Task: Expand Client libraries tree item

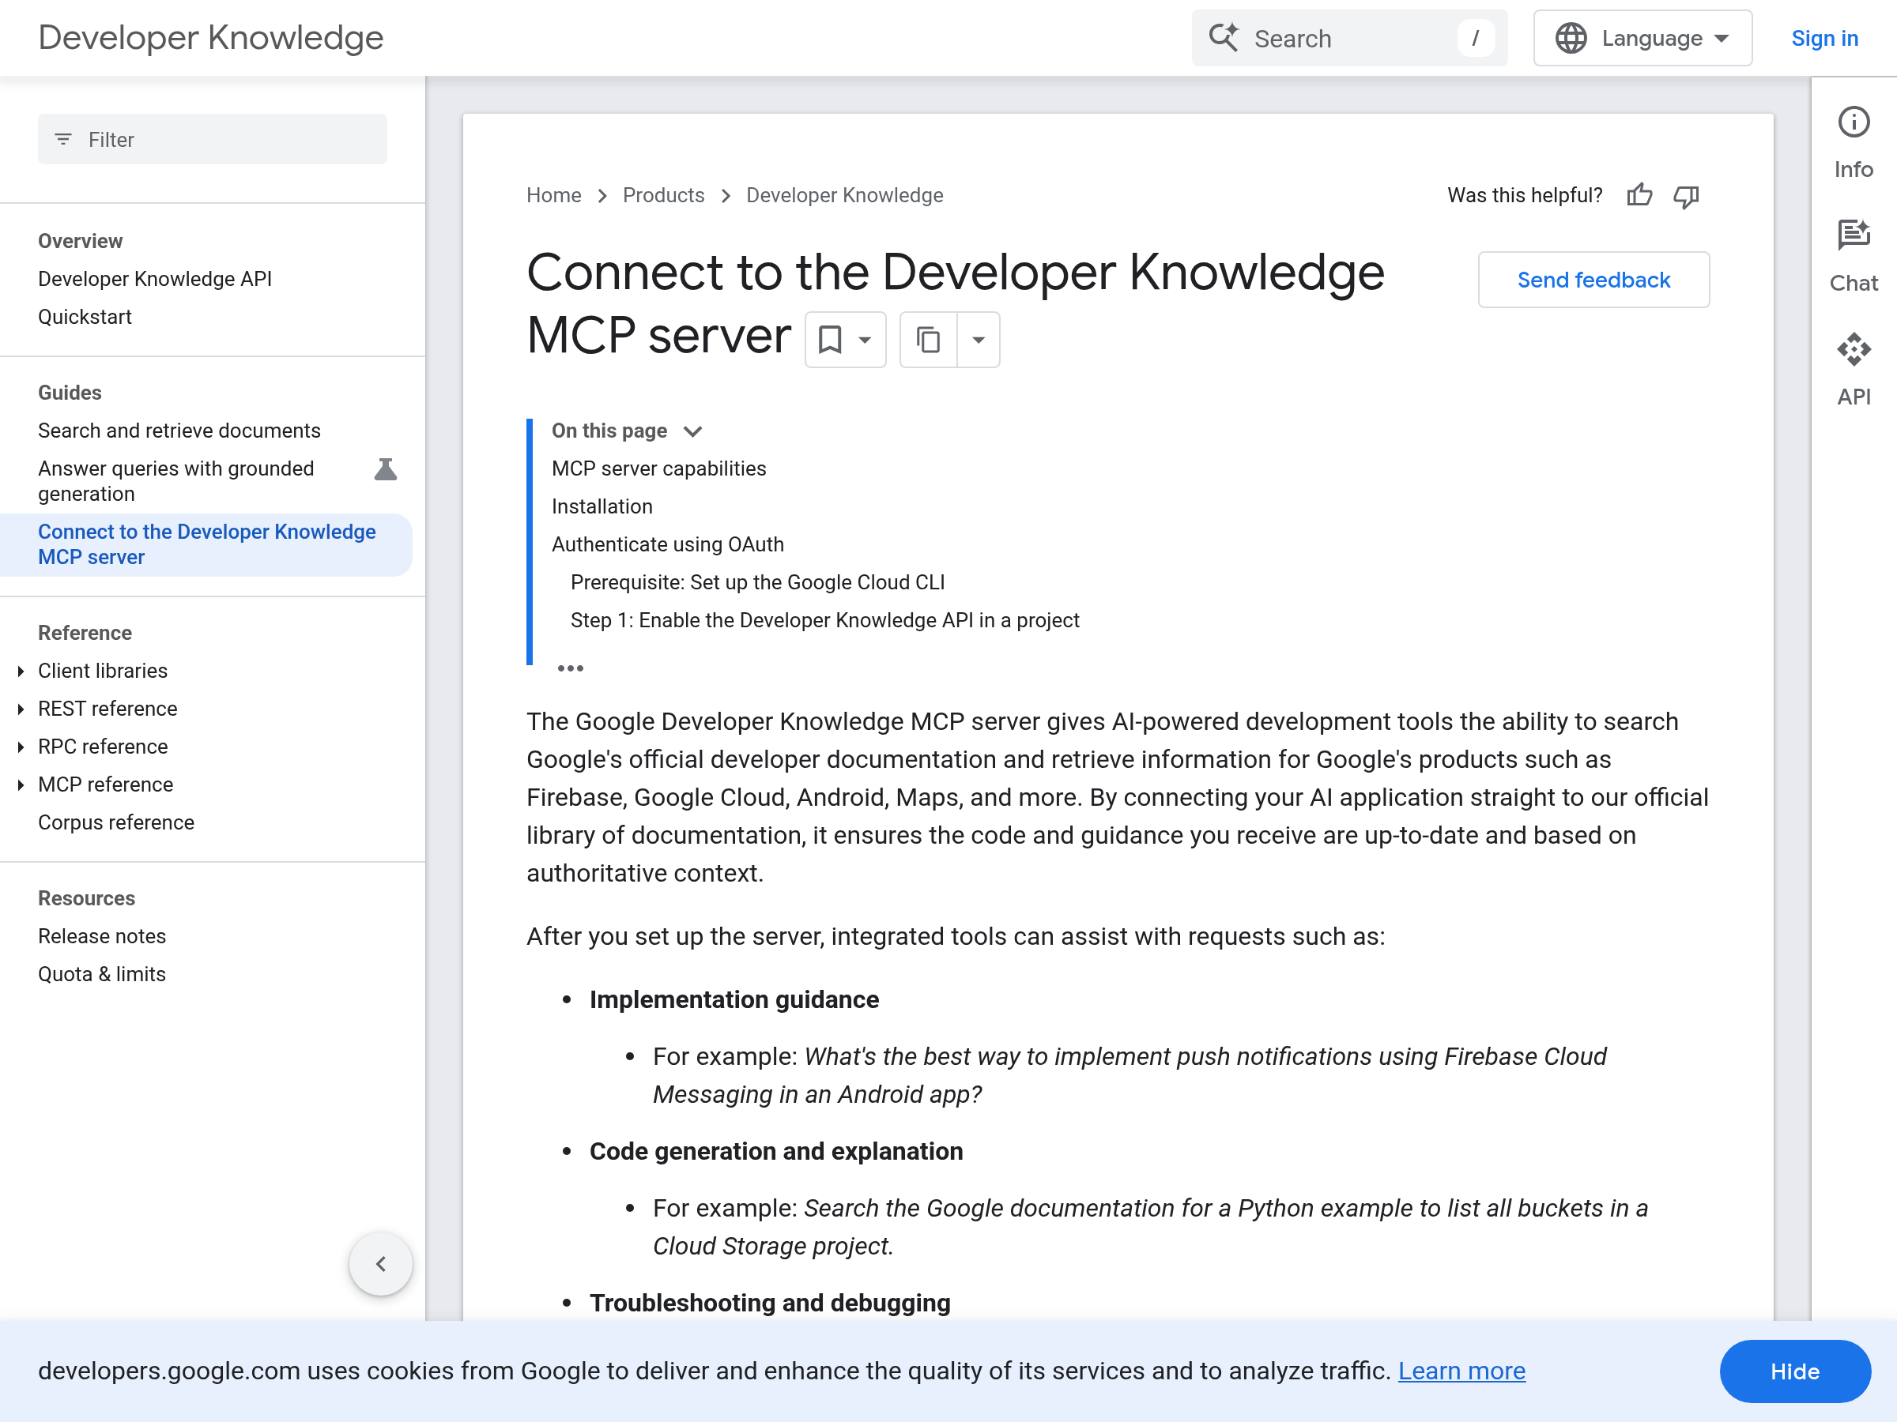Action: coord(21,671)
